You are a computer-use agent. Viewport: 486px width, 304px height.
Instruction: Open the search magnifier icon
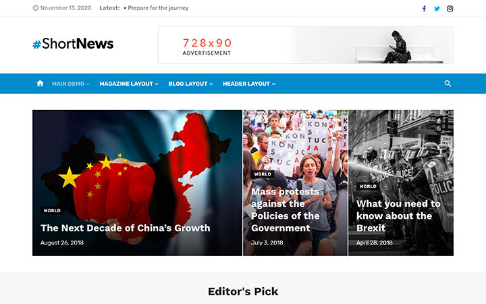click(448, 84)
